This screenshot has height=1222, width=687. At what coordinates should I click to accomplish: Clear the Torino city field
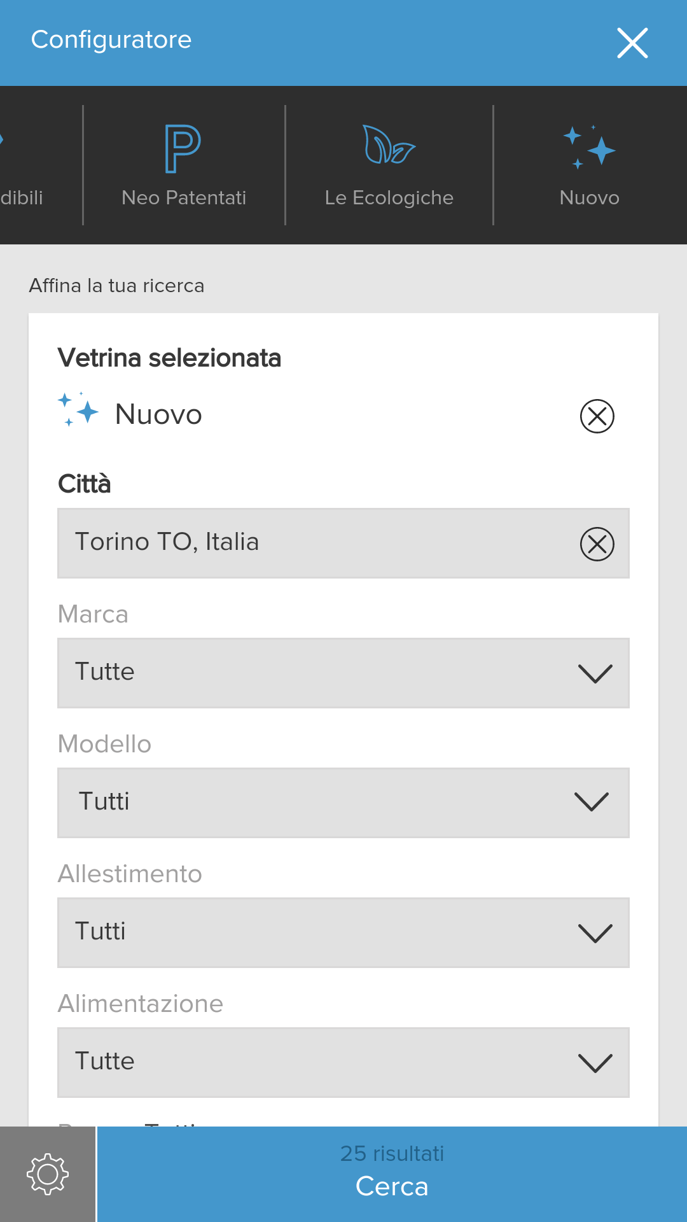(597, 544)
